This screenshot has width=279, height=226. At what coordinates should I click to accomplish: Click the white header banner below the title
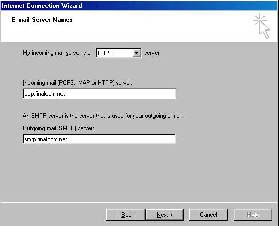click(139, 26)
